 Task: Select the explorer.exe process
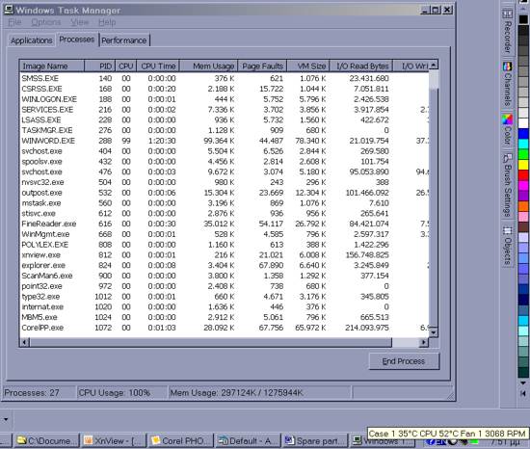[x=225, y=266]
